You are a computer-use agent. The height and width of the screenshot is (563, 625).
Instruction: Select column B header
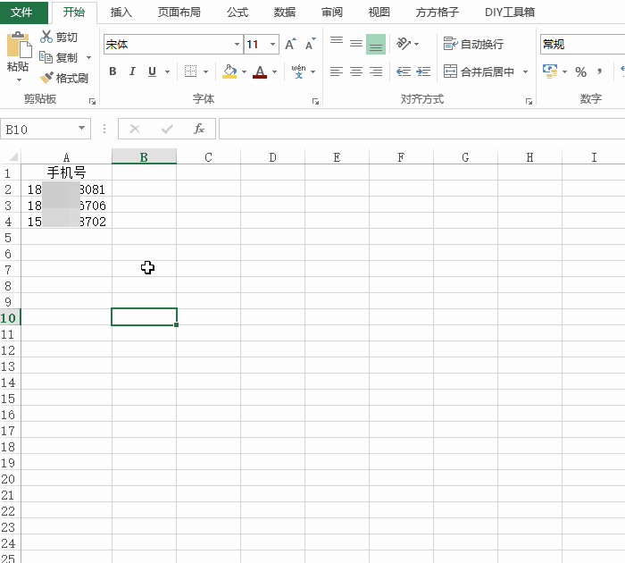point(144,157)
